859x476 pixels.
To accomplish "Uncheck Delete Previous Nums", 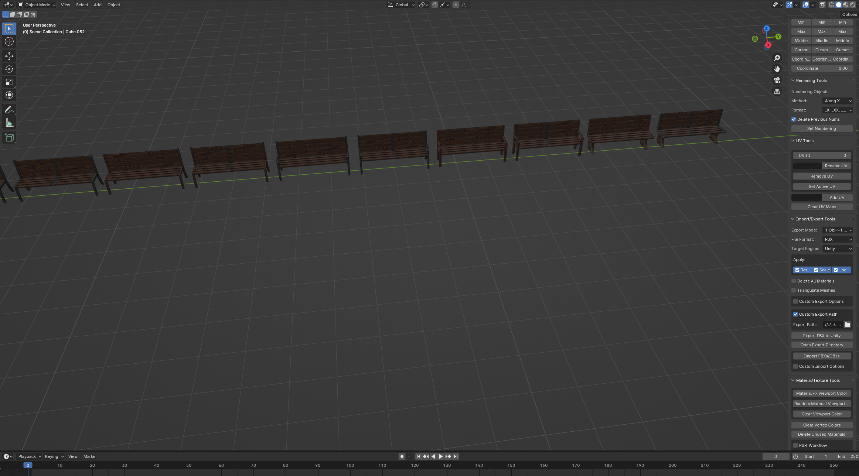I will point(794,119).
